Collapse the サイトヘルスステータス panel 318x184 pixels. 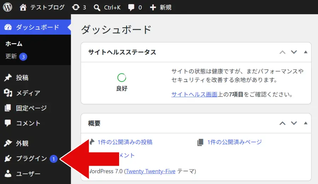306,52
